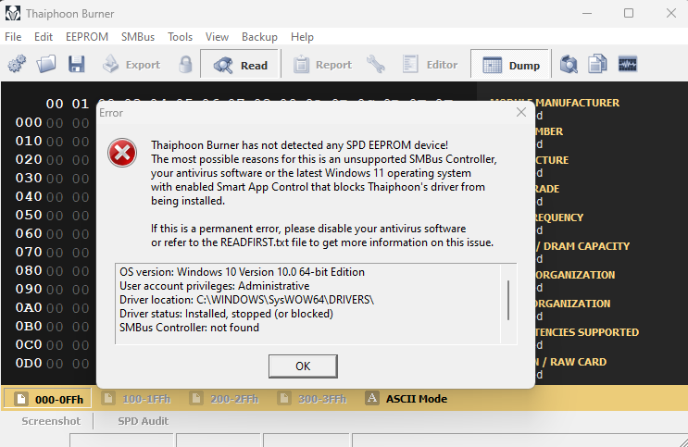This screenshot has width=688, height=447.
Task: Open the EEPROM menu
Action: pyautogui.click(x=87, y=37)
